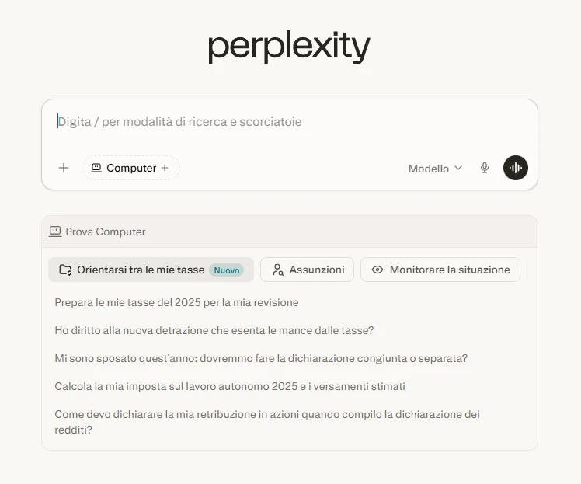Start voice mode with waveform icon

tap(516, 168)
